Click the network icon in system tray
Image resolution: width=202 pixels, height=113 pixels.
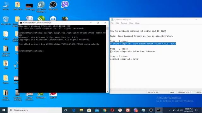(x=178, y=110)
